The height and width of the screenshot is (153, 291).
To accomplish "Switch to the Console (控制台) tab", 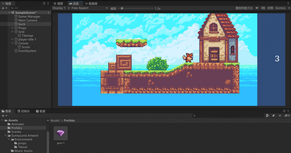I will tap(24, 111).
